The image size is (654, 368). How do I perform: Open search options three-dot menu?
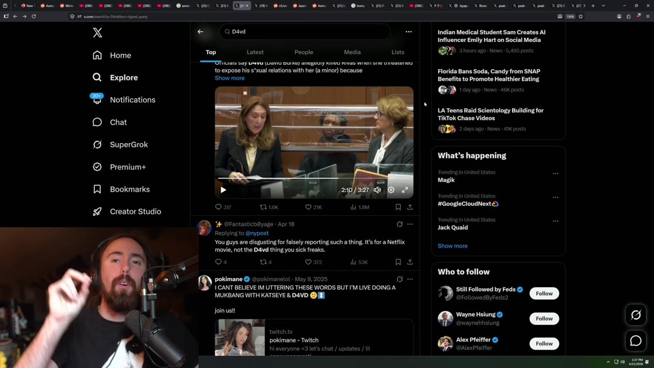pos(408,32)
